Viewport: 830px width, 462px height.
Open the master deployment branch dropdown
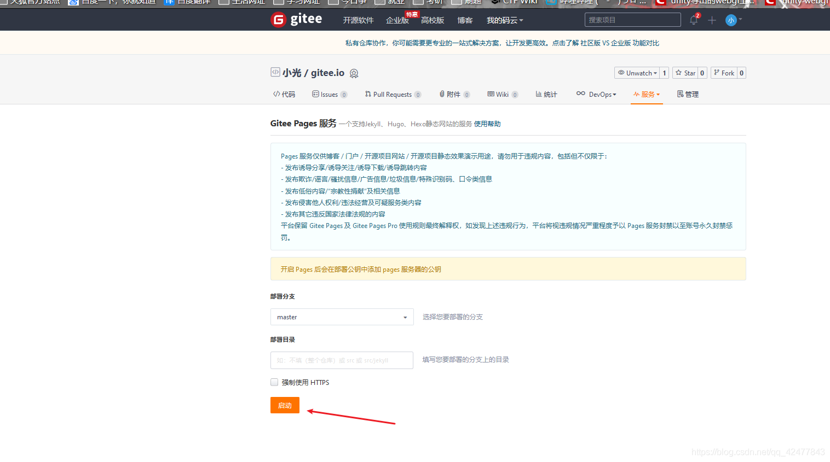(342, 317)
